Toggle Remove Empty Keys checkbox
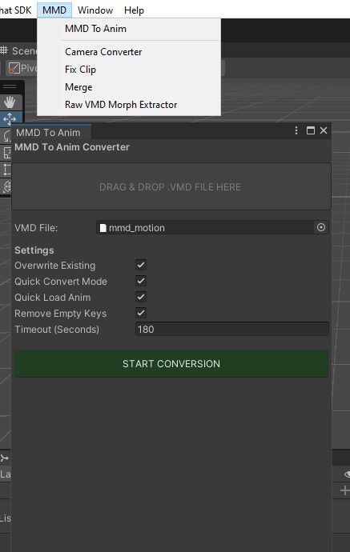The image size is (350, 552). click(x=141, y=313)
